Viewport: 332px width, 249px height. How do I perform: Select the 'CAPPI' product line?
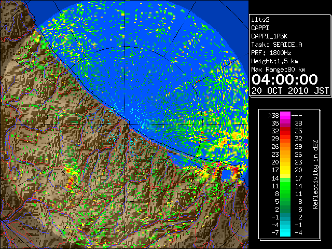point(260,28)
